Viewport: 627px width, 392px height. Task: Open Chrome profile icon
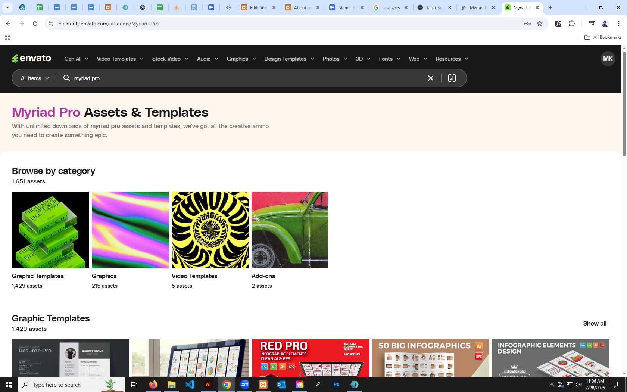click(x=605, y=24)
